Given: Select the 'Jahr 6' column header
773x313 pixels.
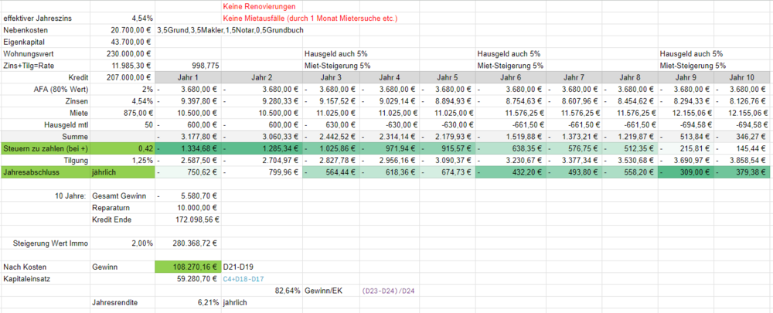Looking at the screenshot, I should (x=510, y=77).
